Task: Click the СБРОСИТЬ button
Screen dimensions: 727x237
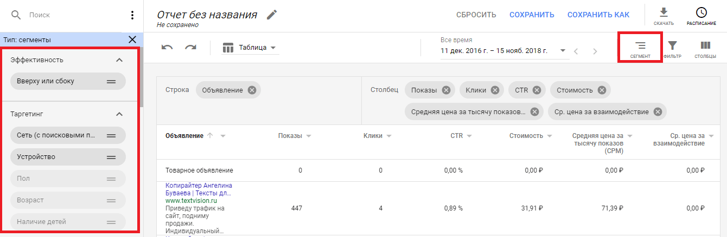Action: click(476, 15)
